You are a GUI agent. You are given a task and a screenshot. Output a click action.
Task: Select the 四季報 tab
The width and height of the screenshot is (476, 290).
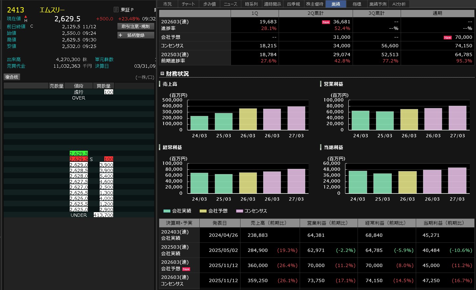tap(293, 4)
